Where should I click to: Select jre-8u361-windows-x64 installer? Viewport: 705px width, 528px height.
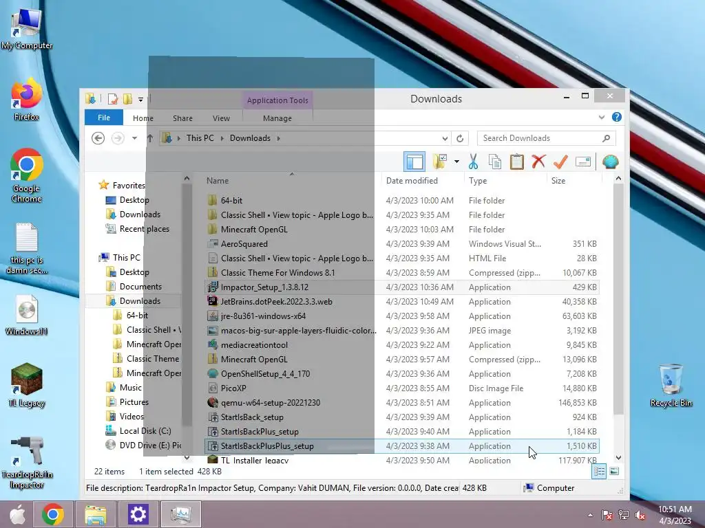pyautogui.click(x=263, y=316)
